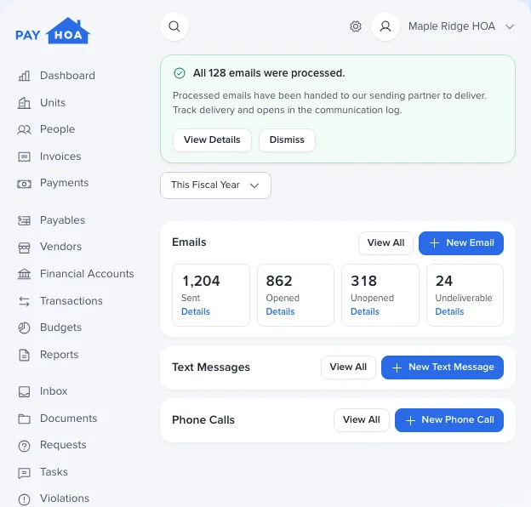The image size is (531, 507).
Task: Click the Invoices receipt icon
Action: pos(24,157)
